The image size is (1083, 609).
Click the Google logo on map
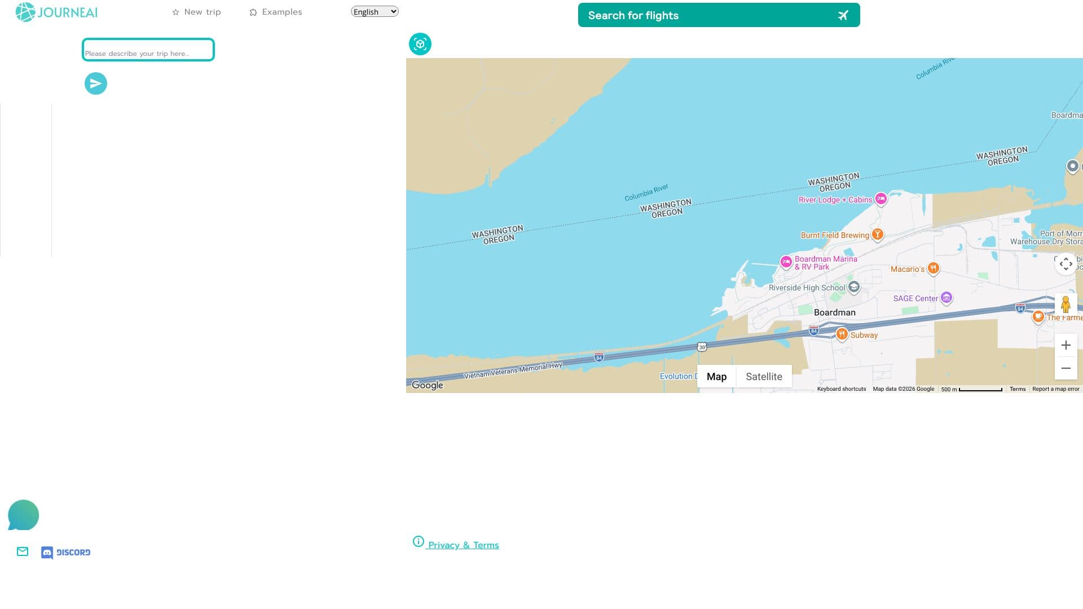[x=428, y=385]
